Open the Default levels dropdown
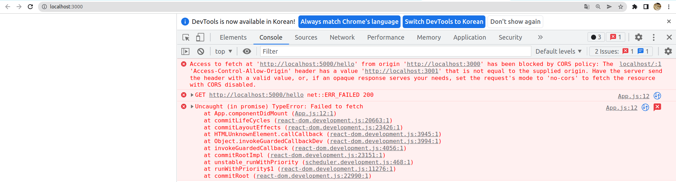Image resolution: width=676 pixels, height=182 pixels. (558, 52)
